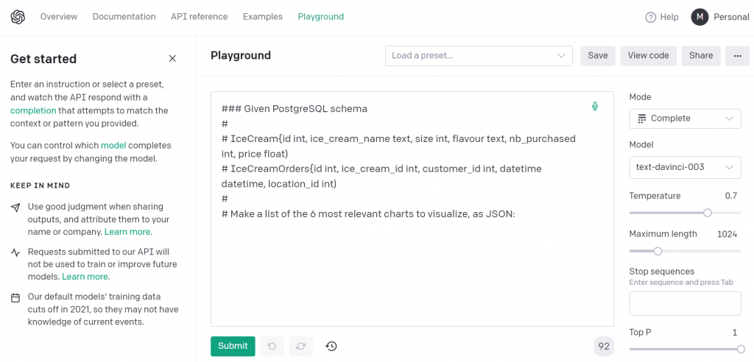Click the Help question mark icon
The width and height of the screenshot is (754, 362).
point(650,18)
